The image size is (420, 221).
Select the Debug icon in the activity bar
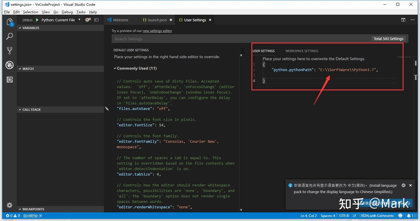coord(10,65)
